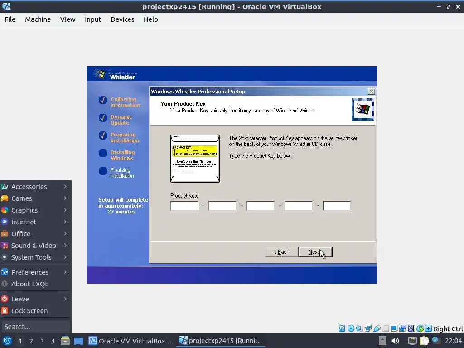The image size is (464, 348).
Task: Expand the Preferences submenu
Action: point(35,272)
